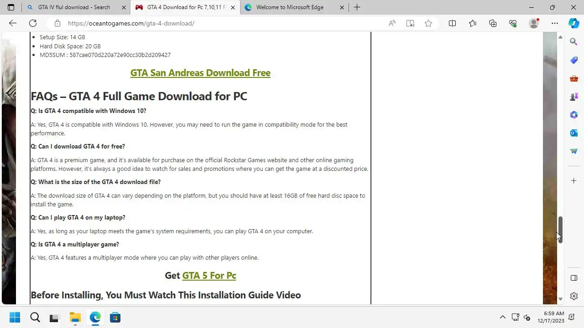This screenshot has height=328, width=584.
Task: Open the Windows Start menu
Action: pyautogui.click(x=15, y=317)
